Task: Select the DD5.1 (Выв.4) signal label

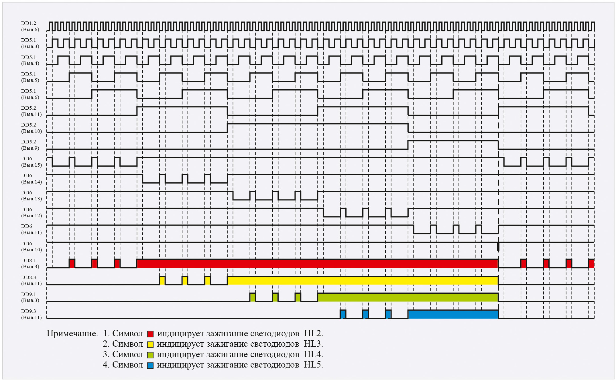Action: click(x=30, y=60)
